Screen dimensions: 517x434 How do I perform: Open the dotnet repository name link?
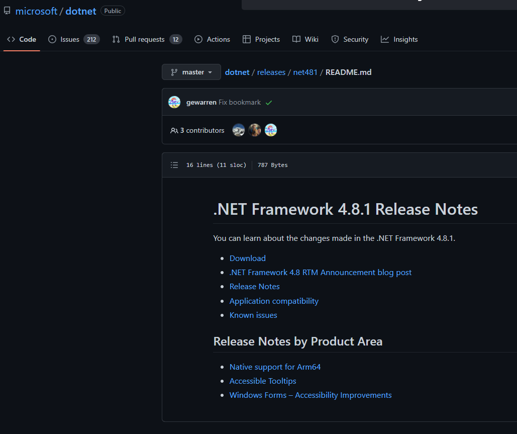81,11
